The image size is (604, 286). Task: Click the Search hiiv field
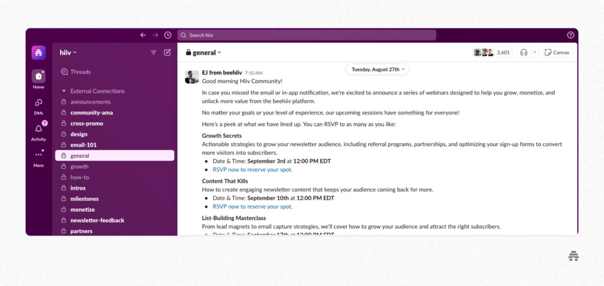(307, 35)
